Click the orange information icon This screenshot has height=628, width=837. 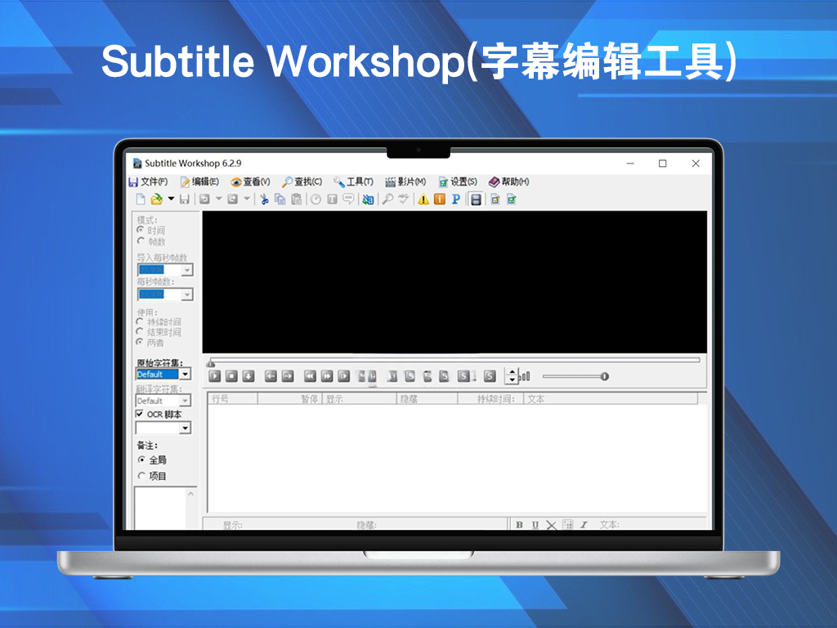(x=439, y=200)
